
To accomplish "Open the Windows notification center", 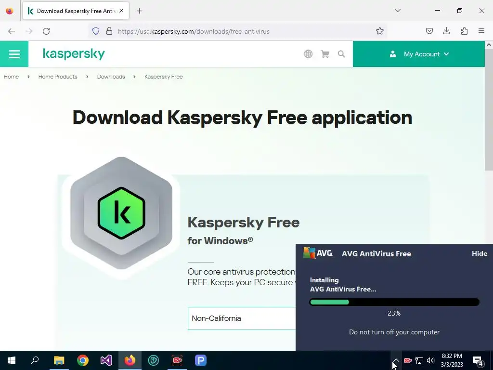I will 478,360.
